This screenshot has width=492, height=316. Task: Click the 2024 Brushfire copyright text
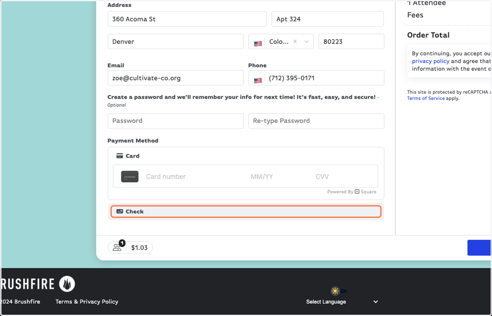(20, 302)
